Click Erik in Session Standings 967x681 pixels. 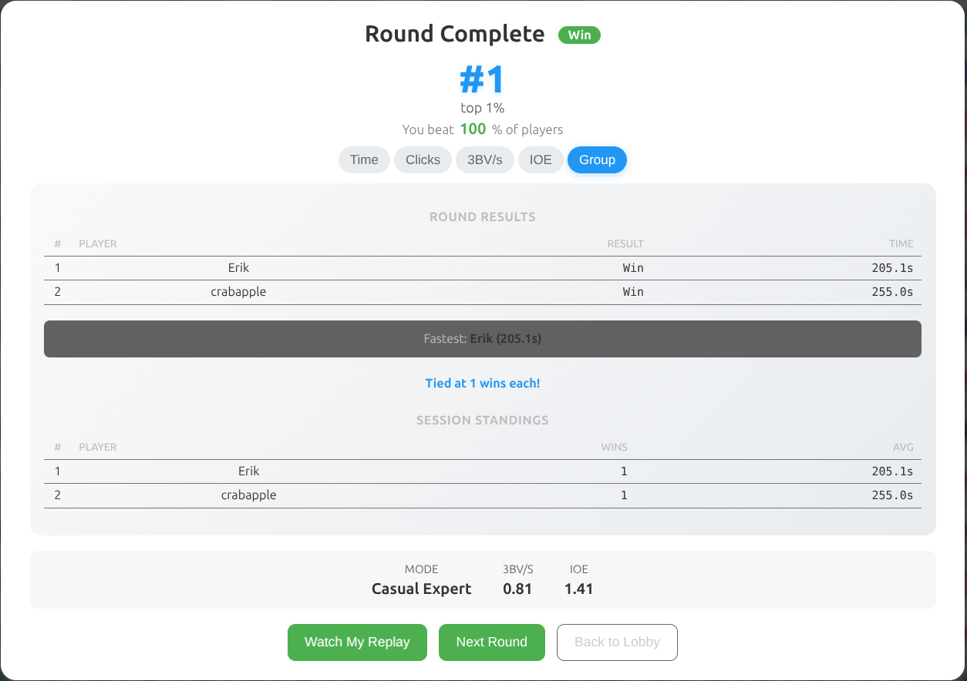[x=482, y=471]
